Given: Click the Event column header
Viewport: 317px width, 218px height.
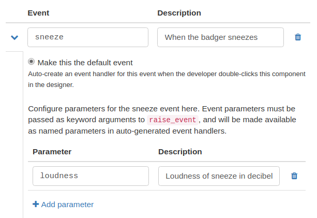Looking at the screenshot, I should pyautogui.click(x=38, y=13).
